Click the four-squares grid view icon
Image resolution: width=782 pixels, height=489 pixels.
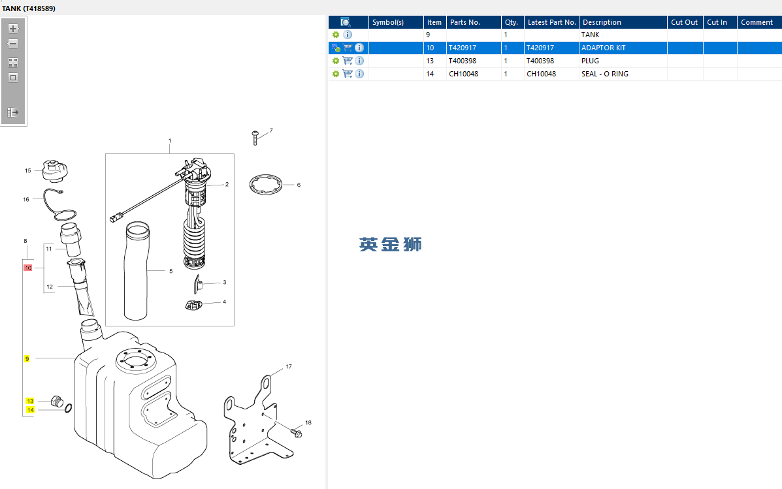[13, 62]
